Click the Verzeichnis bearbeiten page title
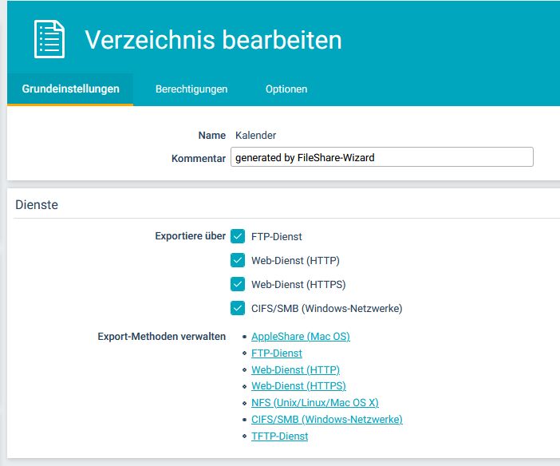The width and height of the screenshot is (560, 466). pos(213,39)
